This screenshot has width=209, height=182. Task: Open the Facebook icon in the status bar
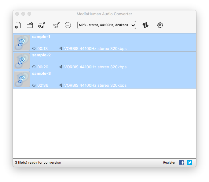[x=182, y=162]
